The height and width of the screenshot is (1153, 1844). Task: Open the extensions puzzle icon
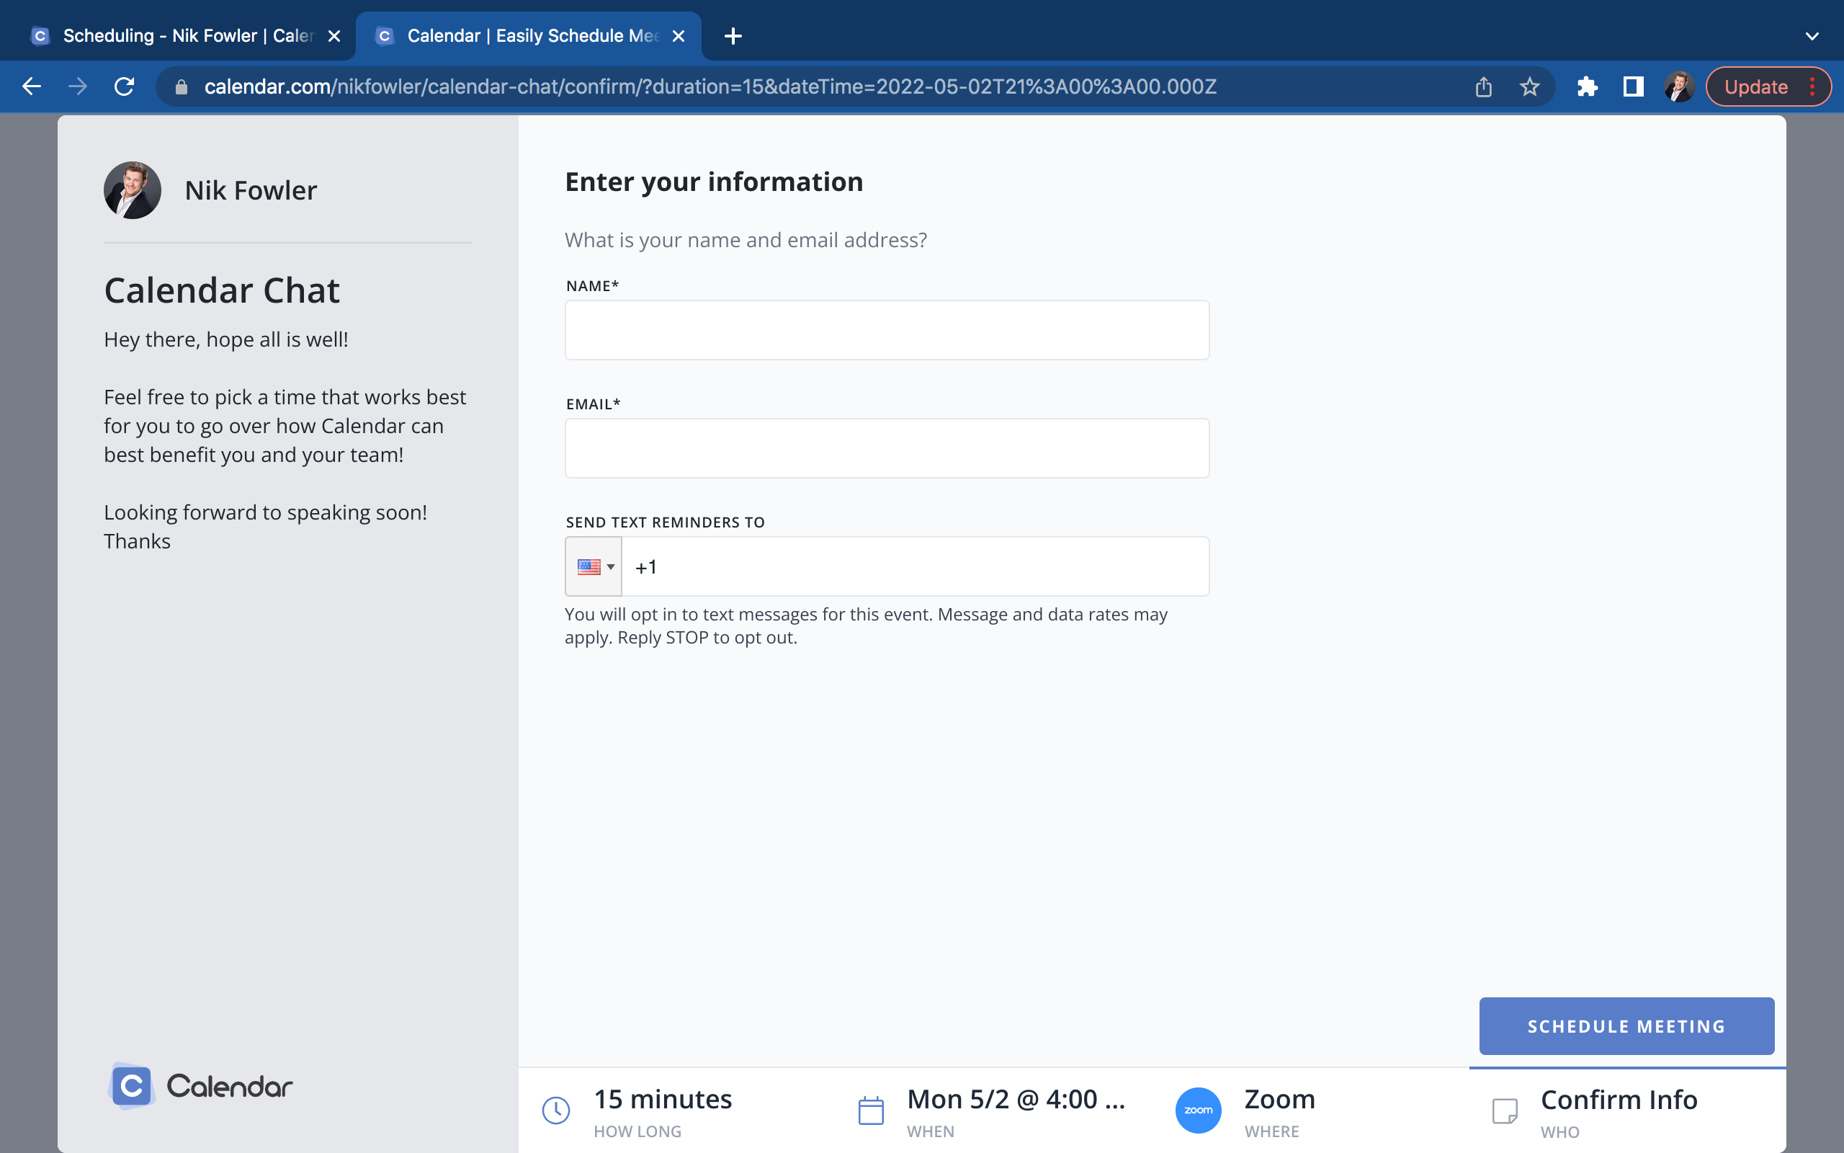1586,87
